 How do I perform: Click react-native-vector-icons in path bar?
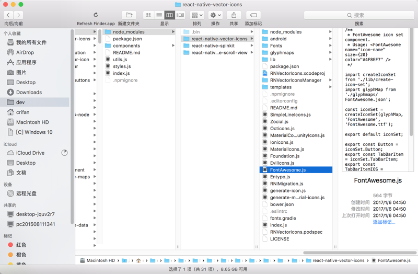click(x=335, y=260)
